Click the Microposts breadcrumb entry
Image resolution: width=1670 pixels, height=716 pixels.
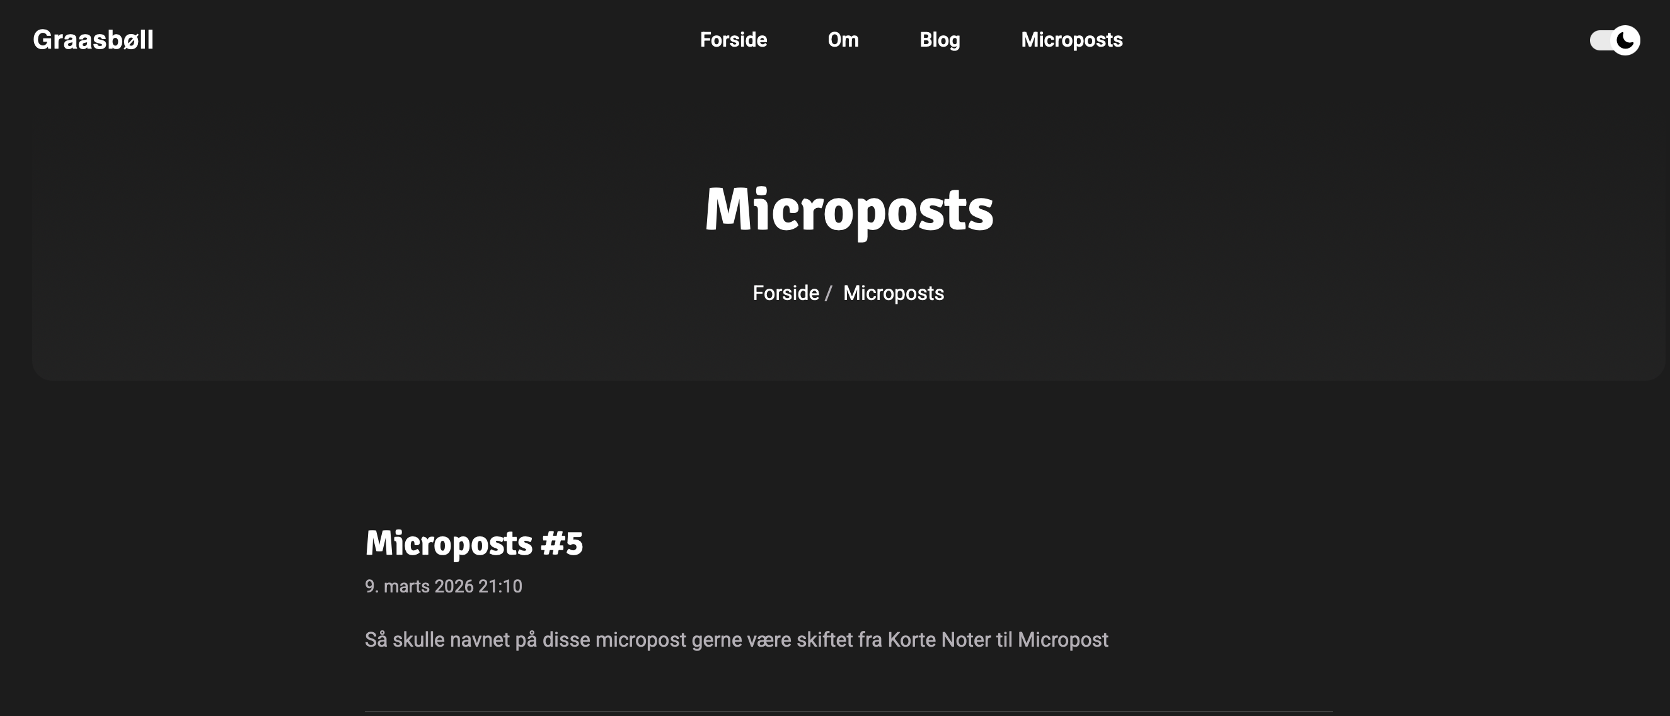point(894,293)
